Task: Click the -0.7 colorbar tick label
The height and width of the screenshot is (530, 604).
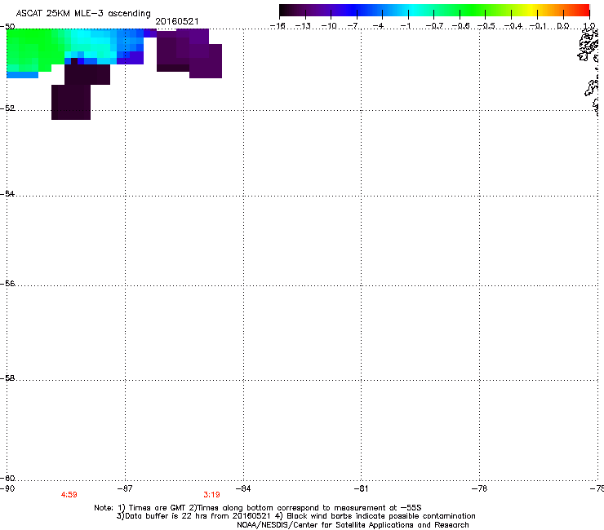Action: coord(434,26)
